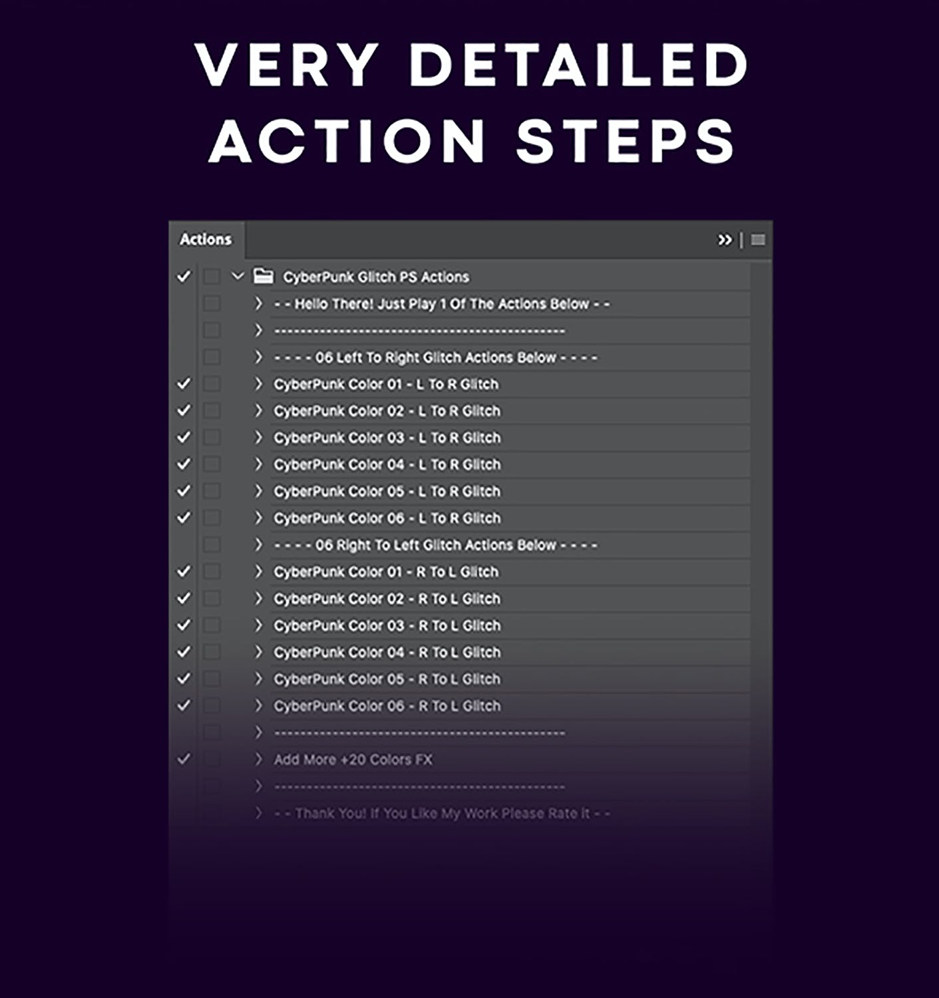Toggle dialog box for Color 03 - L To R Glitch
939x998 pixels.
[212, 438]
